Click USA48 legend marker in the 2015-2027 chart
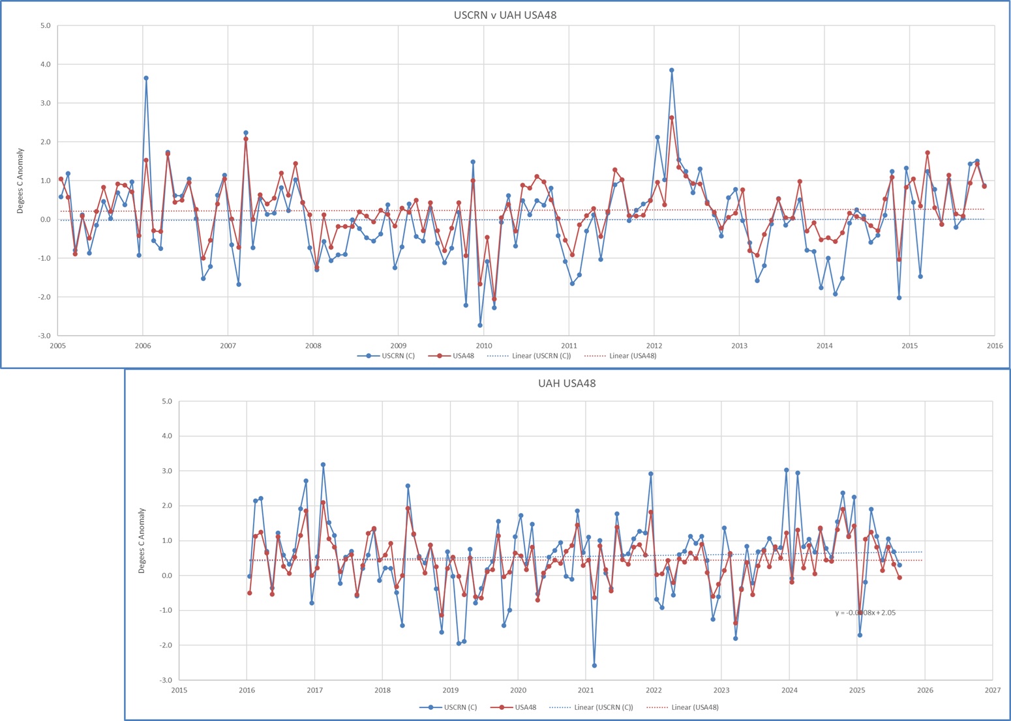The height and width of the screenshot is (721, 1011). [x=502, y=707]
